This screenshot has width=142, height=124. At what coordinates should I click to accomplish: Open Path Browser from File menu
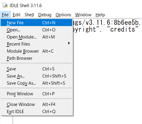[36, 58]
